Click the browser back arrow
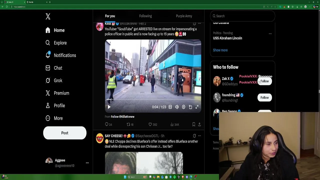 [x=2, y=7]
